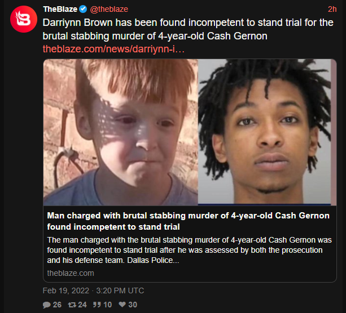
Task: Open the @theblaze handle link
Action: tap(109, 9)
